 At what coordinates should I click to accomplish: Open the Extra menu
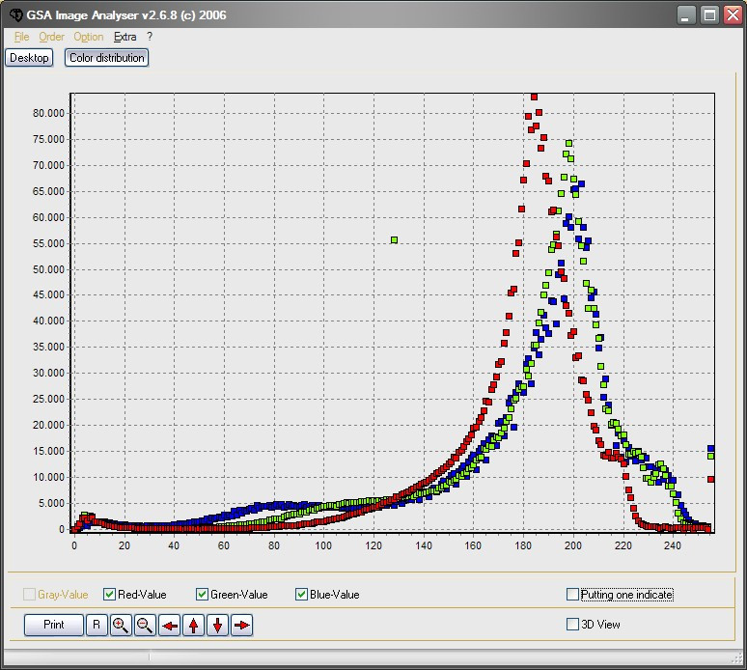pos(124,37)
